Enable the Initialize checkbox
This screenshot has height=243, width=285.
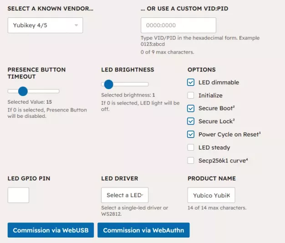pos(191,96)
